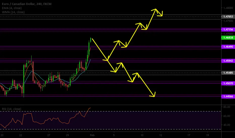Click the RSI line at its latest point
This screenshot has width=235, height=138.
pyautogui.click(x=90, y=108)
